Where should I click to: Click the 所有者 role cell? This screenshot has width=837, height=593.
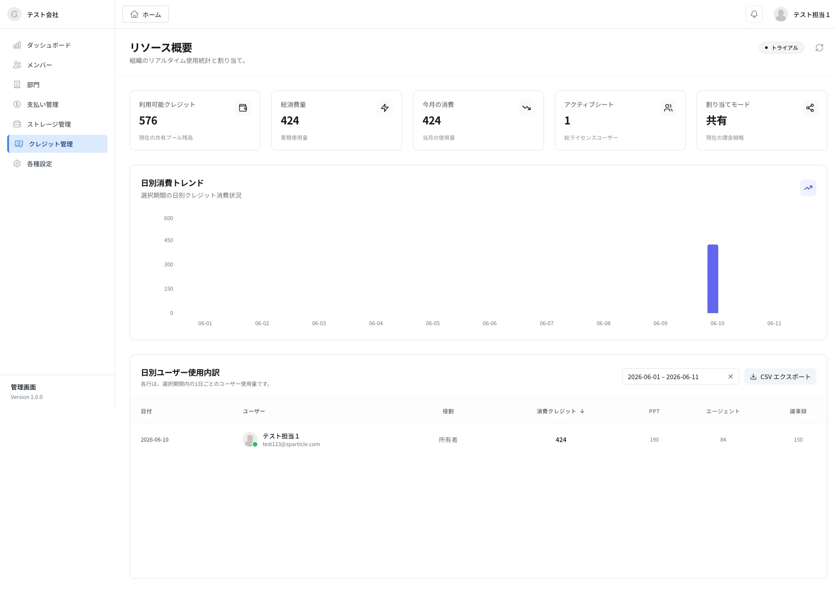448,440
